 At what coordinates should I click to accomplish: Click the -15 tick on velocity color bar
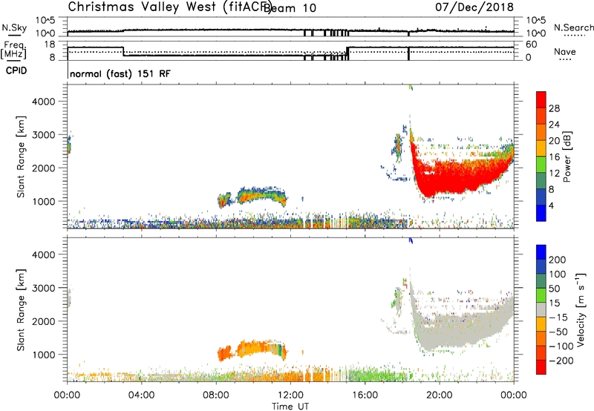tap(558, 317)
